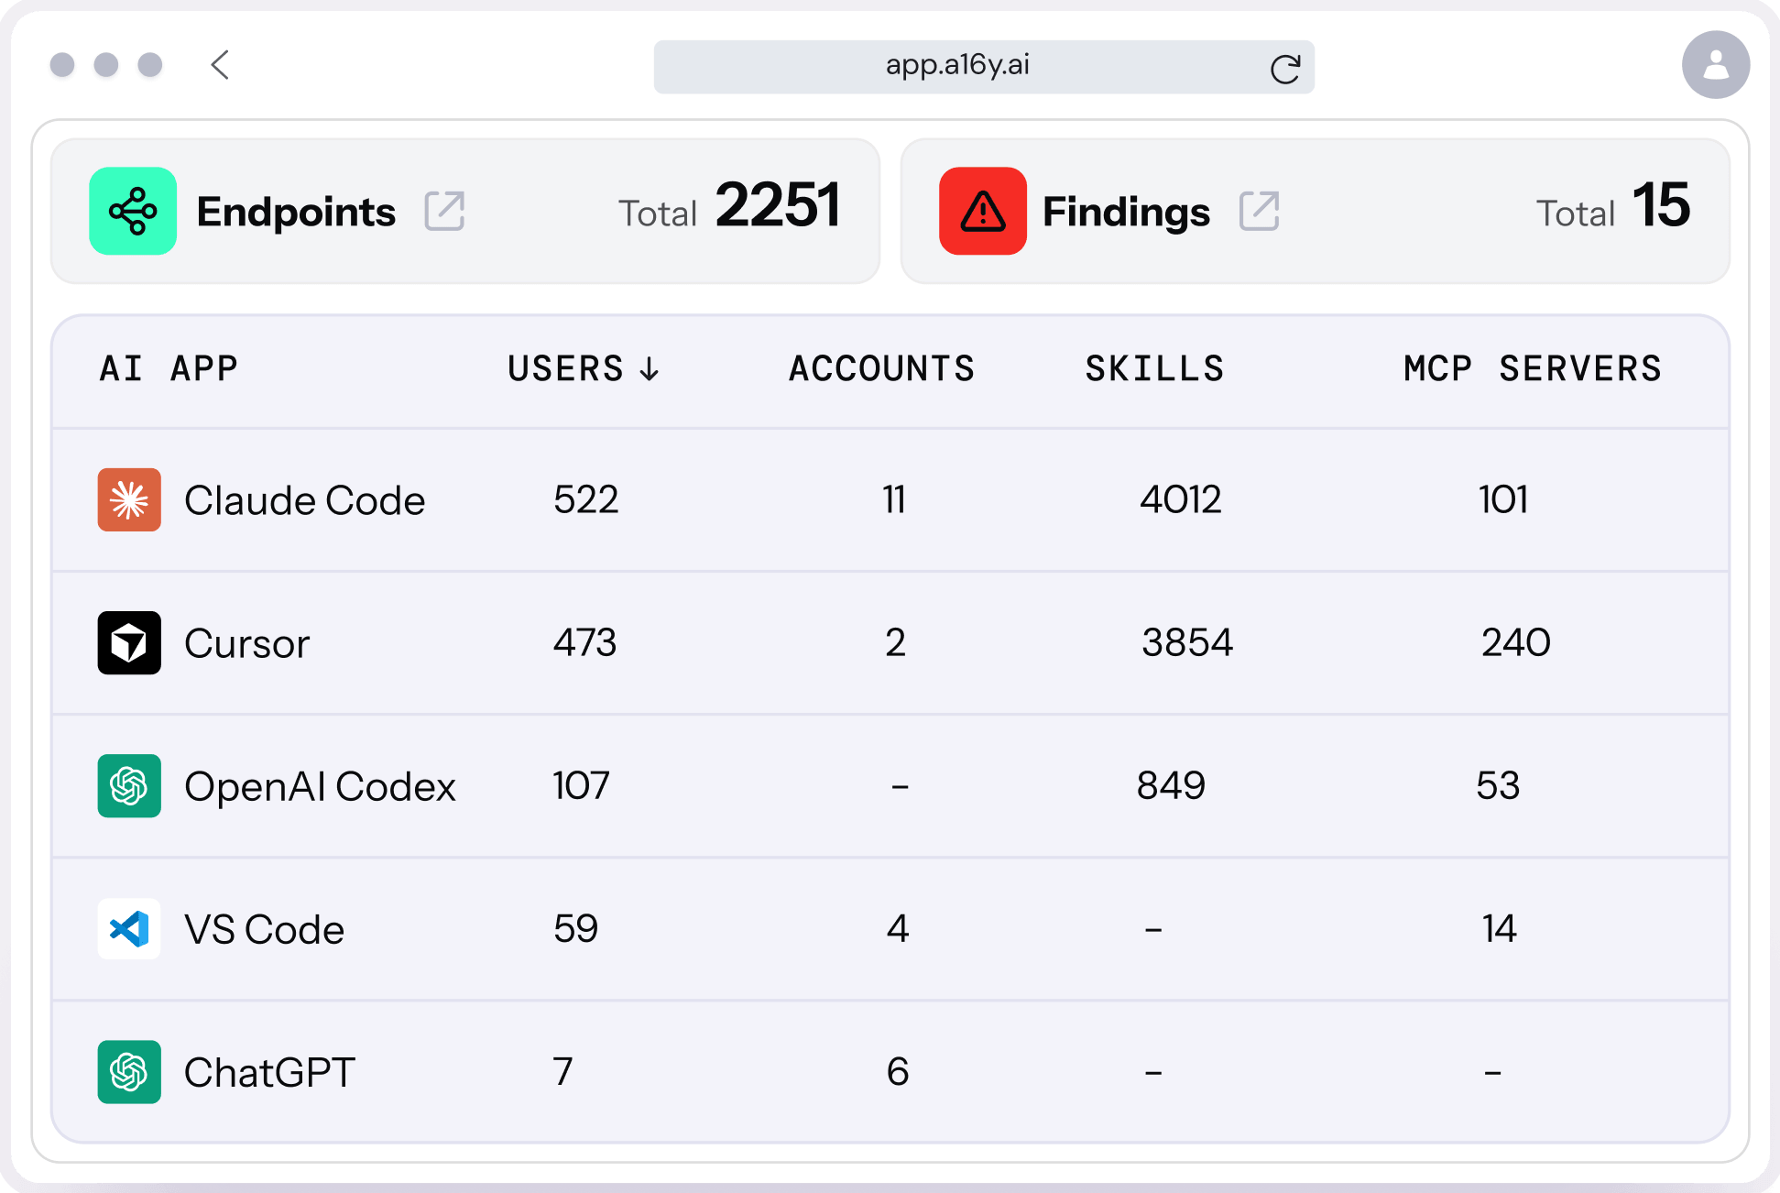
Task: Focus the app.a16y.ai address bar
Action: (984, 67)
